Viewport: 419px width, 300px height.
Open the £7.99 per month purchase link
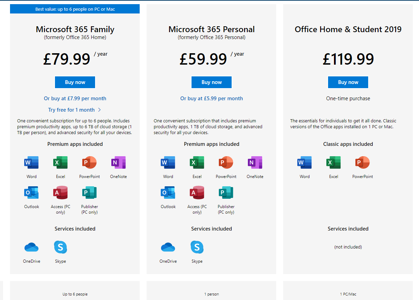point(75,99)
